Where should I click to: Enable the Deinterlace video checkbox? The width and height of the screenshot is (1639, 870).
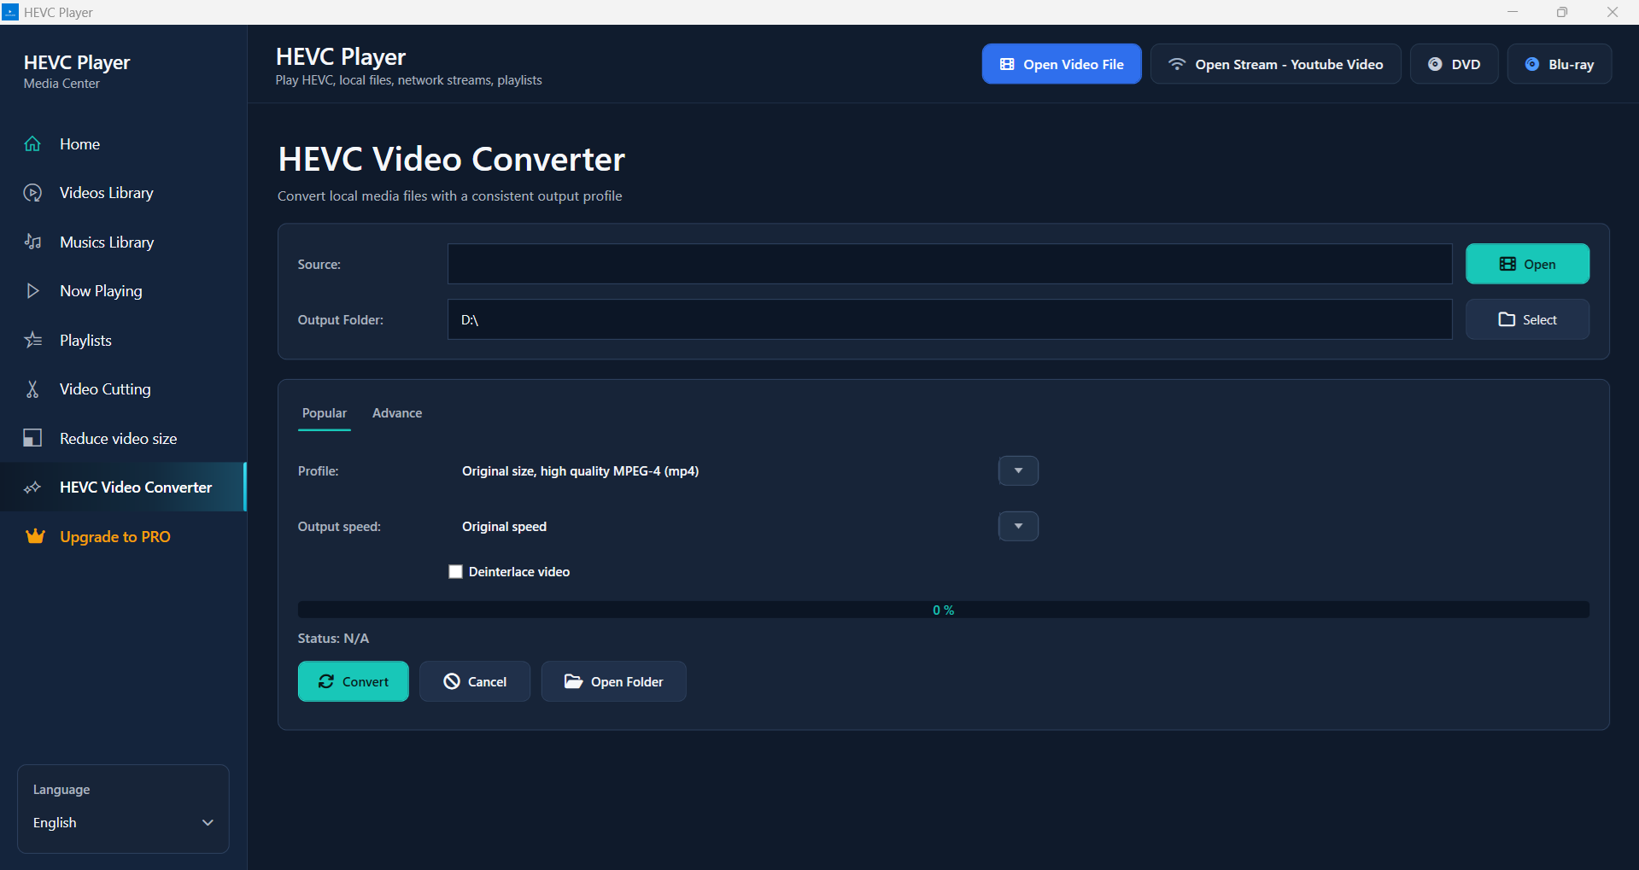tap(456, 572)
